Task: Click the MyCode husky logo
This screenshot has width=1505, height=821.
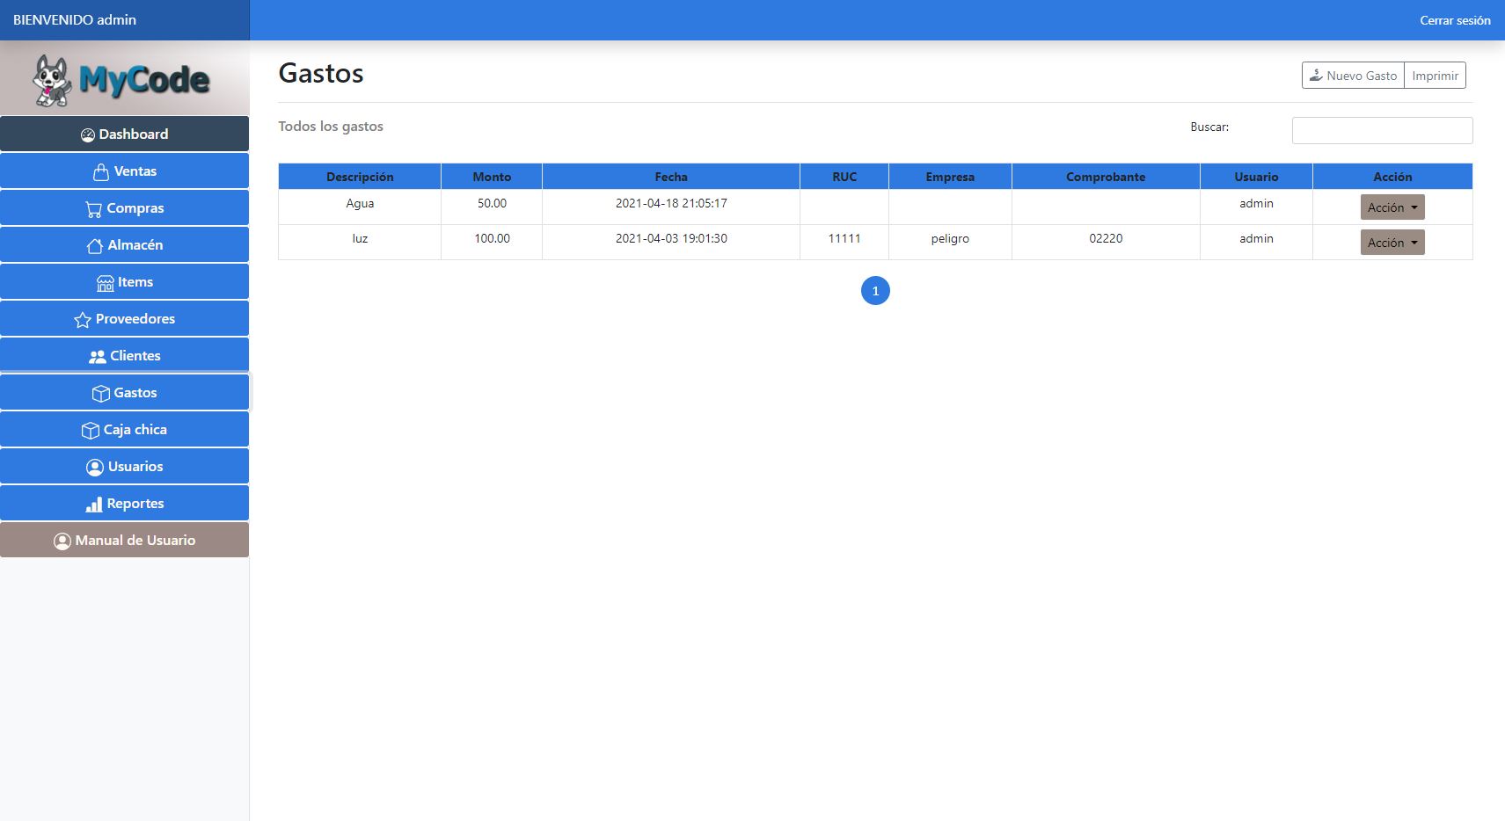Action: pyautogui.click(x=123, y=80)
